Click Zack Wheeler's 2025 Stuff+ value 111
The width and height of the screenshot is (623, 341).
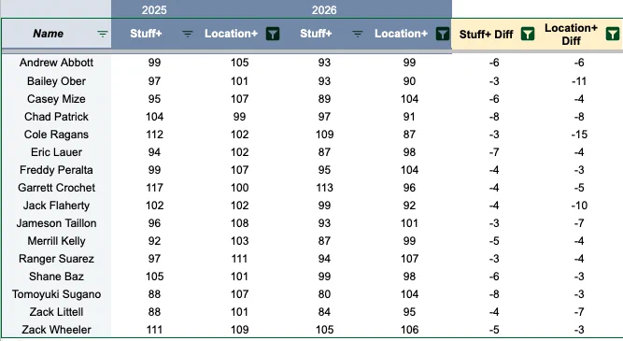point(154,330)
